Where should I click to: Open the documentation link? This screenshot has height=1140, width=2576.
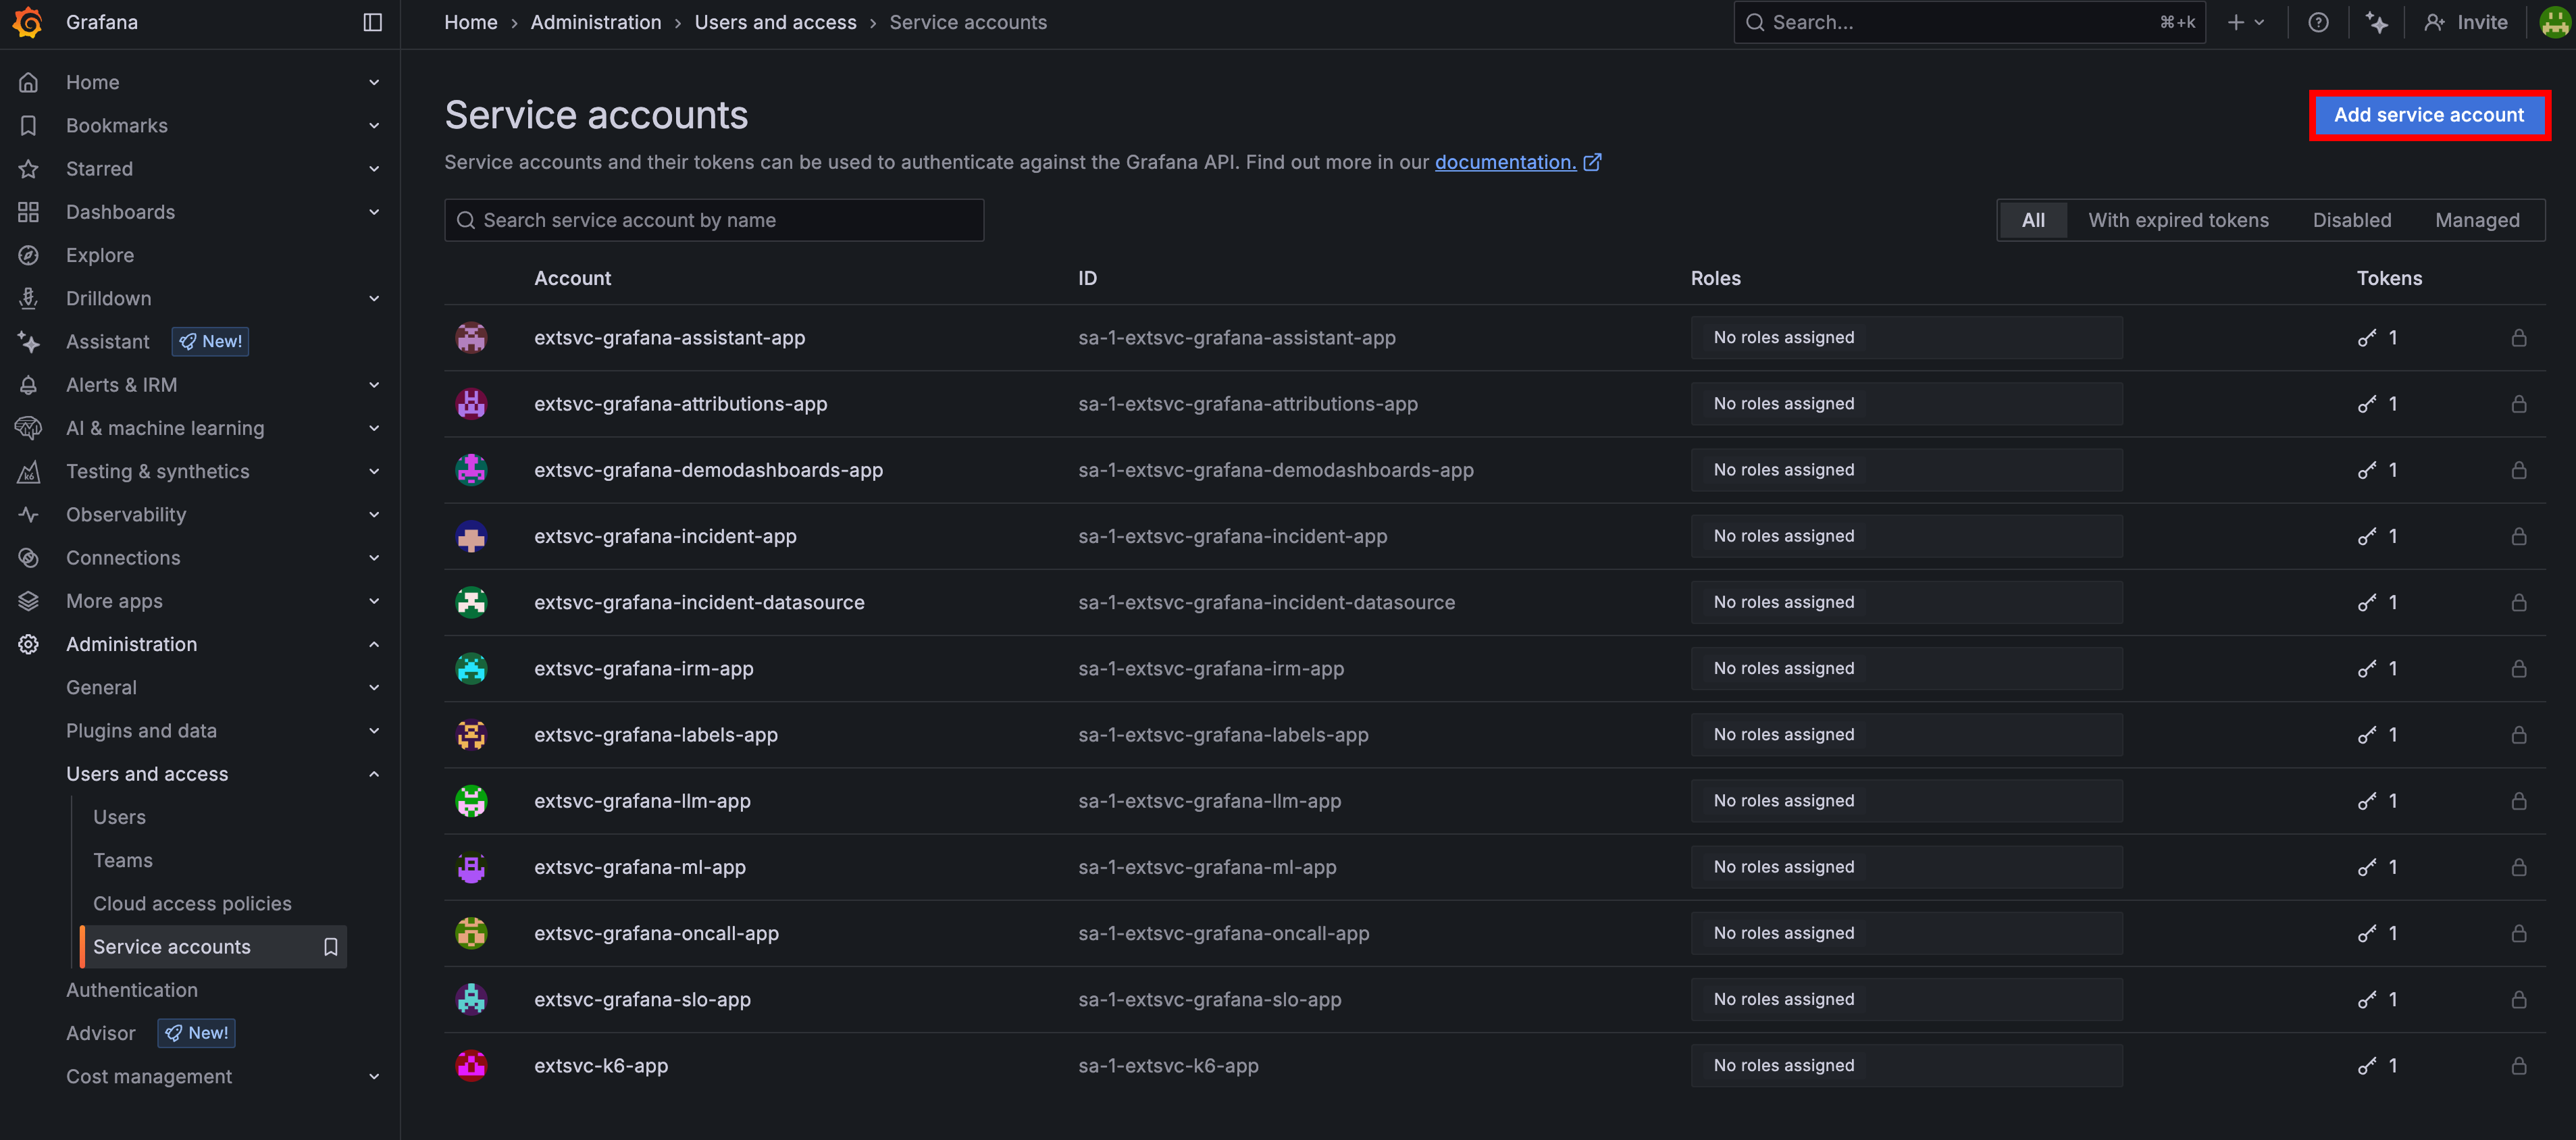pos(1505,162)
